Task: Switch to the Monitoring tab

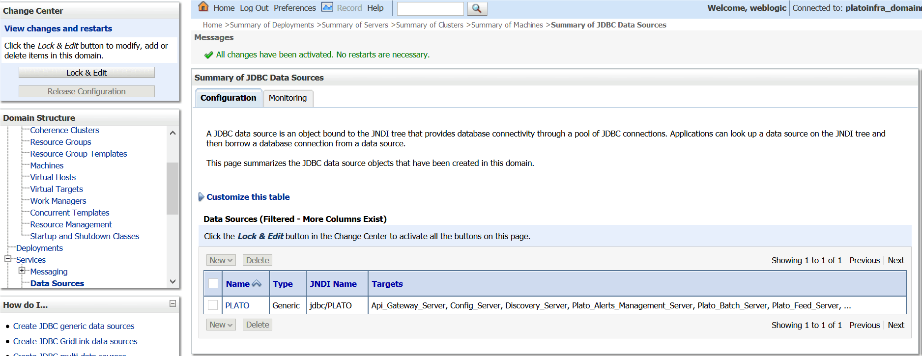Action: (288, 98)
